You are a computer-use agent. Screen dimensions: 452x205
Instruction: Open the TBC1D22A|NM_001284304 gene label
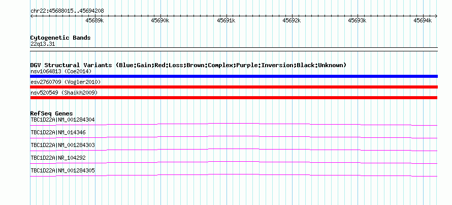coord(62,120)
